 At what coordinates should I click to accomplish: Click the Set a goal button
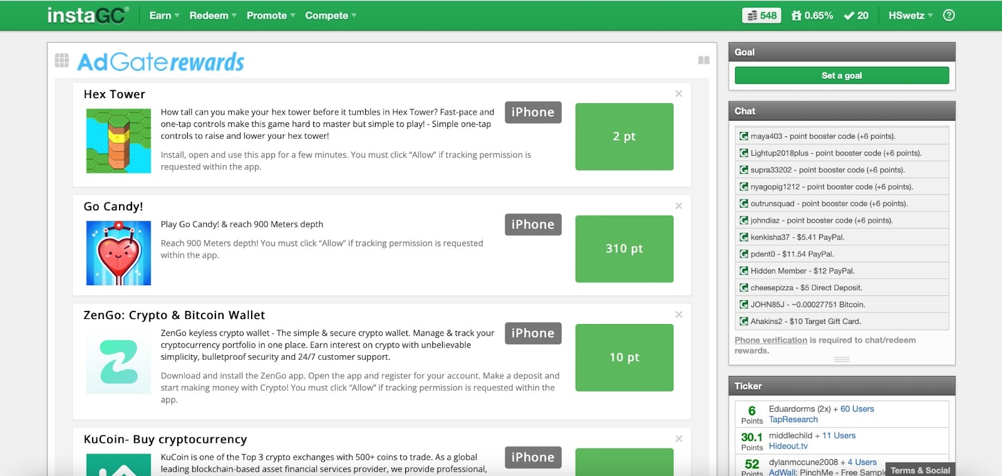click(x=842, y=76)
